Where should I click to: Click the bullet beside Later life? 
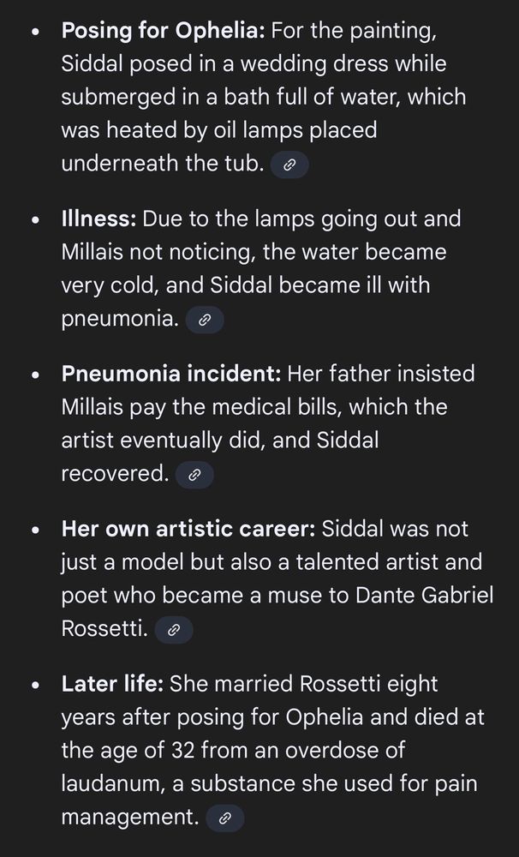tap(36, 686)
